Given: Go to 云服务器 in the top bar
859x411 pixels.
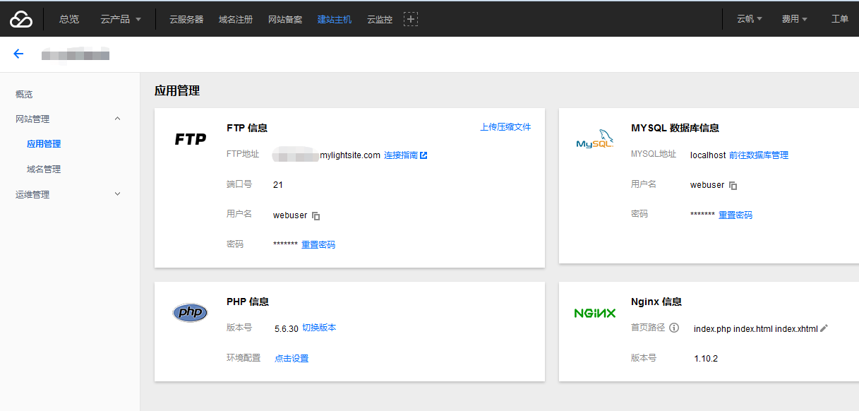Looking at the screenshot, I should 186,19.
